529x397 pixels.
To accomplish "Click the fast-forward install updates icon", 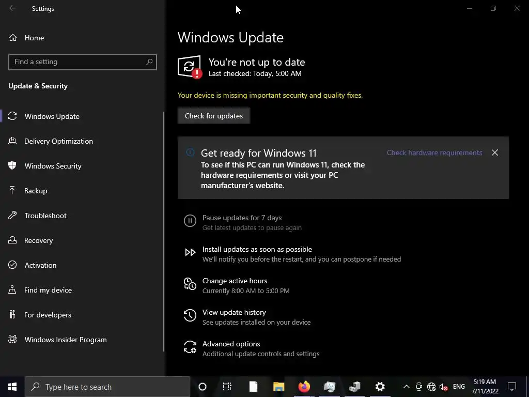I will 190,252.
